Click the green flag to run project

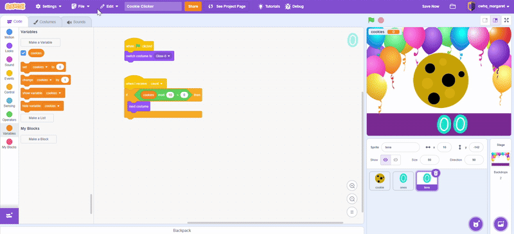[x=371, y=20]
